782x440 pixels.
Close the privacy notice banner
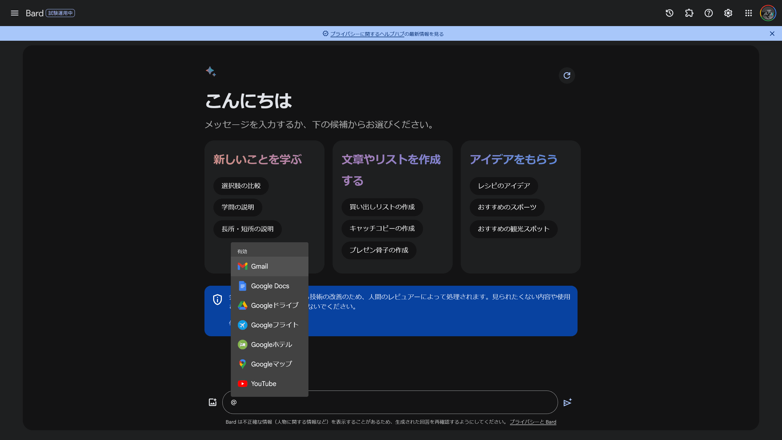pos(772,34)
